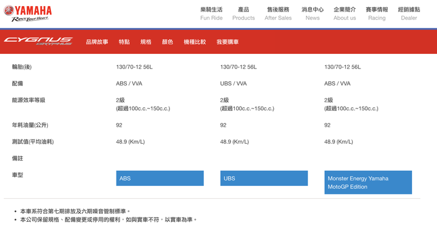
Task: Click third column annual fuel value 92
Action: [327, 125]
